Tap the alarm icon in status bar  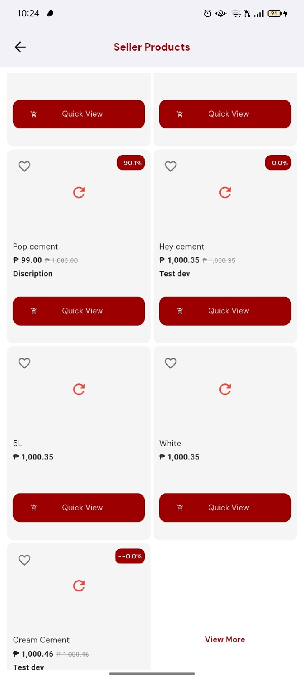coord(208,14)
